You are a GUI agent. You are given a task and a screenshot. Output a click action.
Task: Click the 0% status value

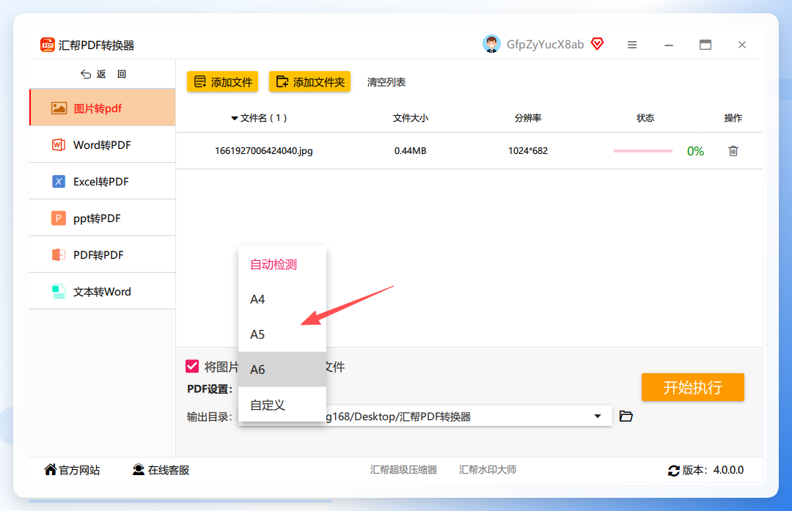pos(695,151)
